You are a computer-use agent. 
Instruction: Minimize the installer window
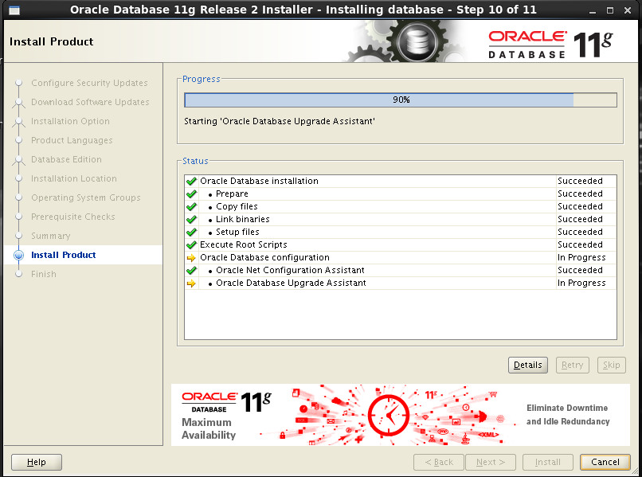point(593,11)
